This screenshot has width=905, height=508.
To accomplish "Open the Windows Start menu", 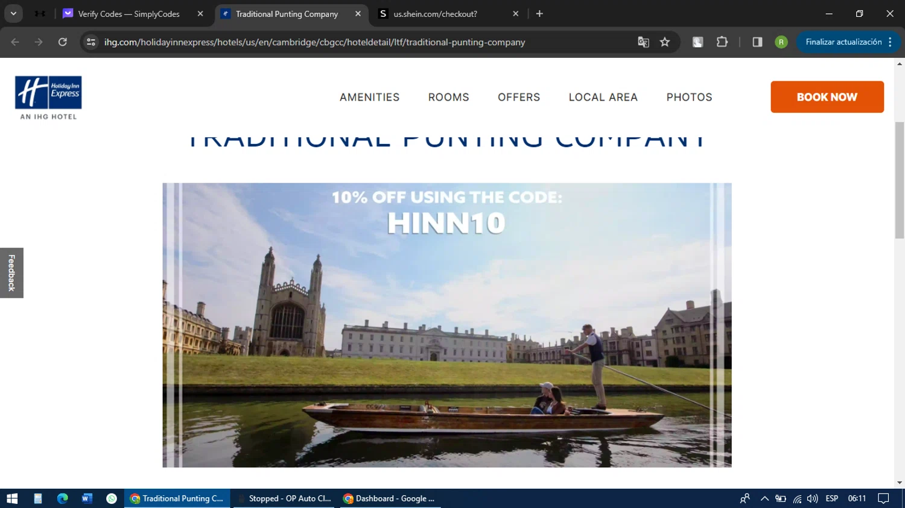I will point(12,498).
